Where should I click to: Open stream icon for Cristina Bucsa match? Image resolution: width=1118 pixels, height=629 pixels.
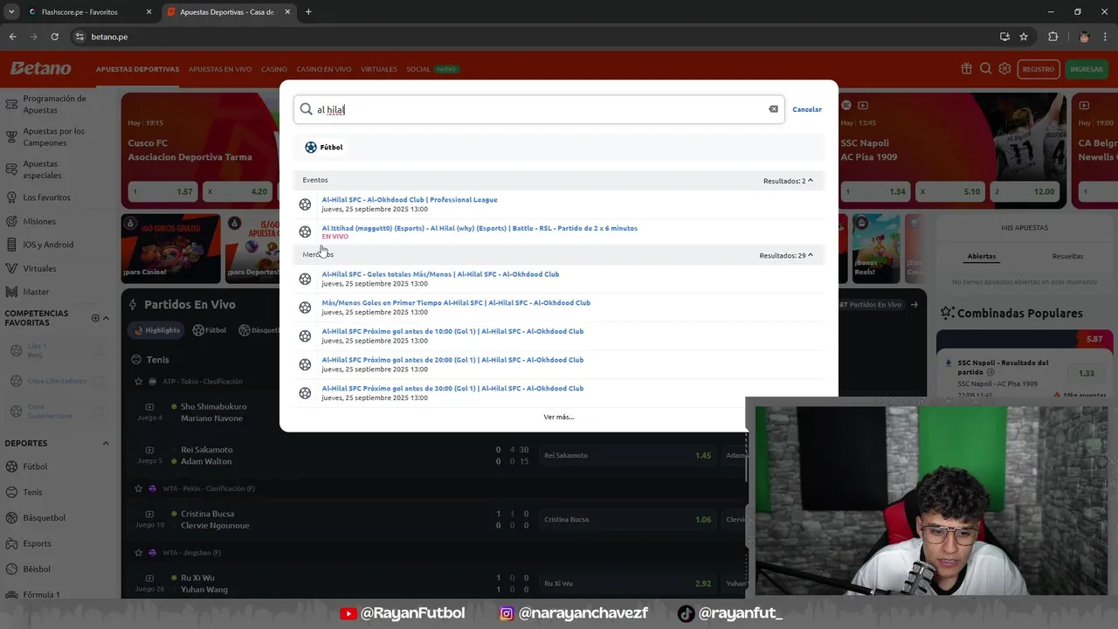pos(149,514)
